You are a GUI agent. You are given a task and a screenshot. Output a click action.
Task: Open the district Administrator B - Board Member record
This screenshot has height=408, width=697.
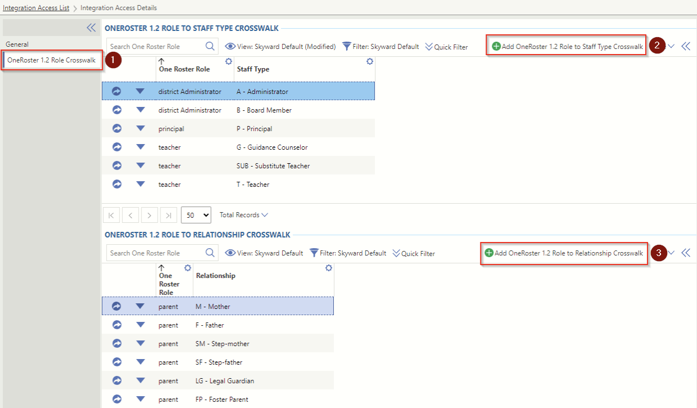coord(117,110)
